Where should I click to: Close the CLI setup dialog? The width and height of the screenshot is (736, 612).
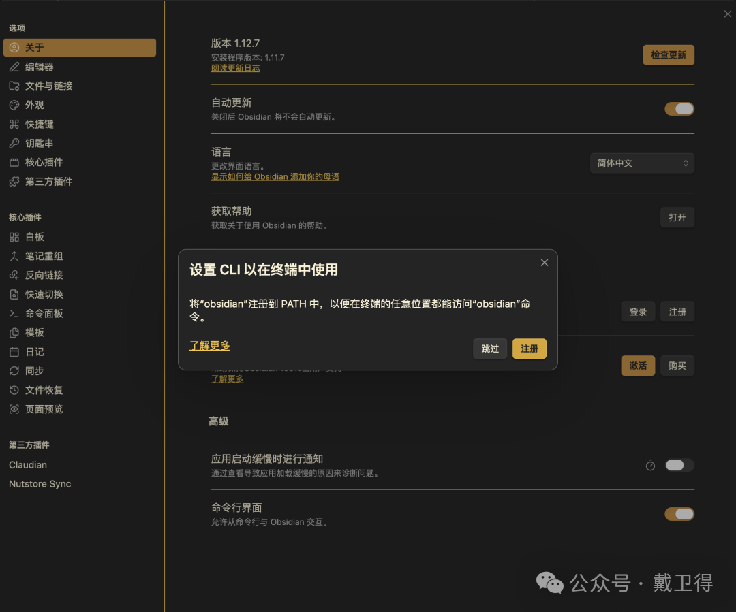point(545,263)
